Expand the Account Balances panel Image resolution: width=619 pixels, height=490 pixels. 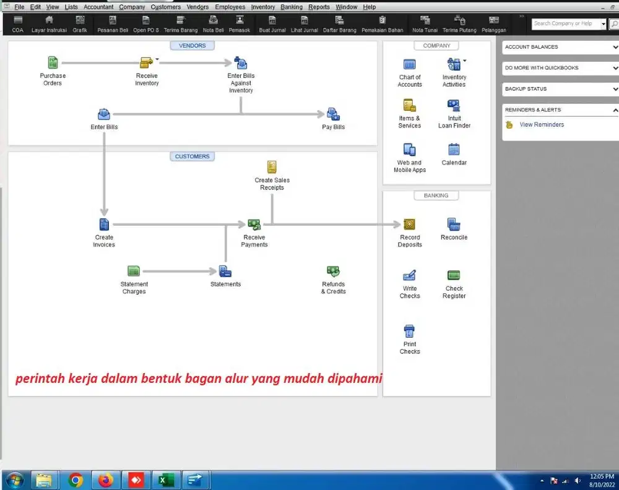[x=615, y=46]
